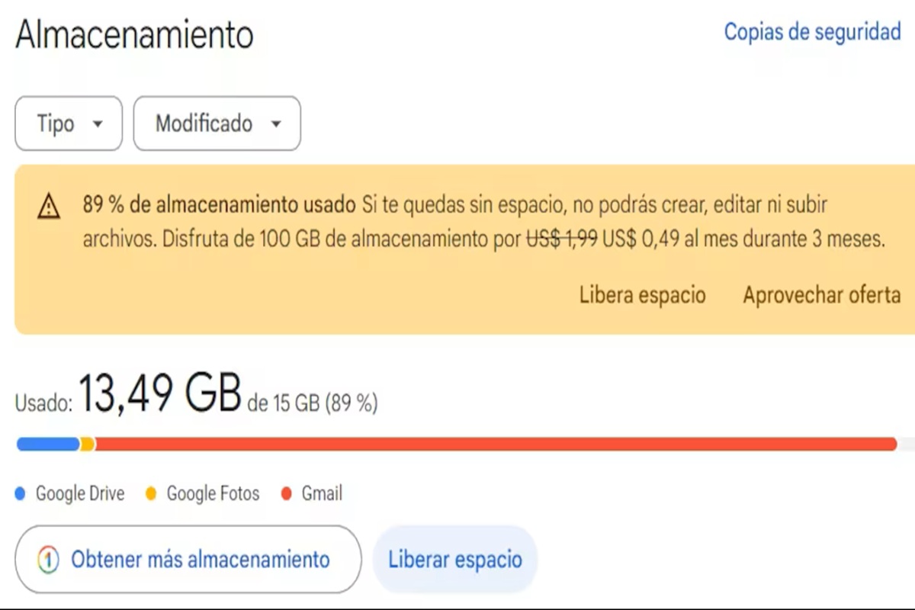Screen dimensions: 915x610
Task: Click the struck-through US$ 1,99 price
Action: 562,239
